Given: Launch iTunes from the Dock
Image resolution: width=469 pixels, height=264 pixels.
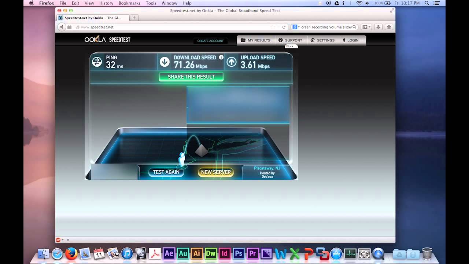Looking at the screenshot, I should pyautogui.click(x=127, y=254).
